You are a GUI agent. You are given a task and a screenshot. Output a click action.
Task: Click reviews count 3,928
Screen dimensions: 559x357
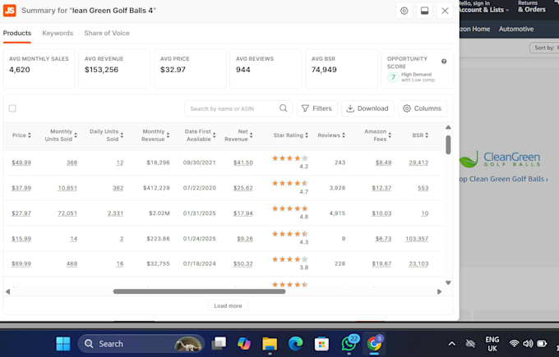pos(337,188)
